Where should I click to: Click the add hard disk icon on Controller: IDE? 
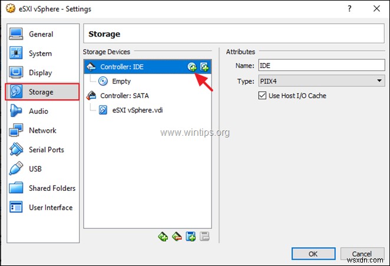[204, 67]
